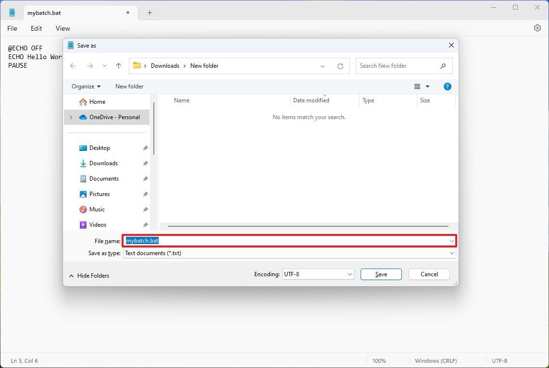Image resolution: width=549 pixels, height=368 pixels.
Task: Open the Save as type dropdown
Action: click(x=451, y=253)
